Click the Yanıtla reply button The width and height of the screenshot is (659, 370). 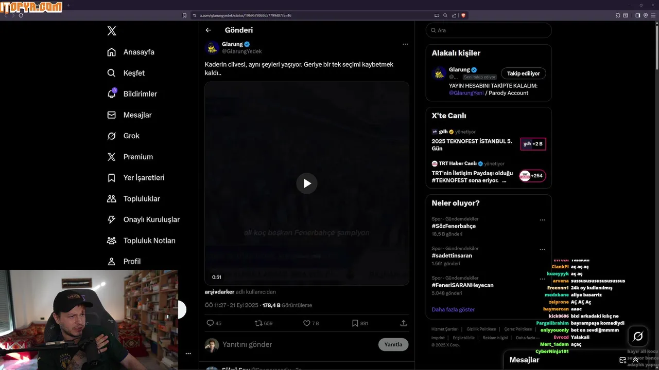[393, 344]
